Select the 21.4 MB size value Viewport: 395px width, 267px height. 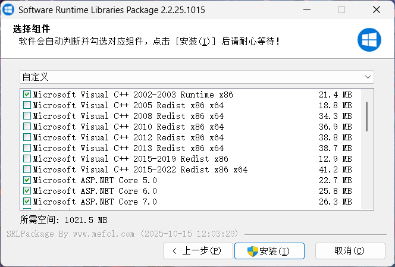coord(336,95)
